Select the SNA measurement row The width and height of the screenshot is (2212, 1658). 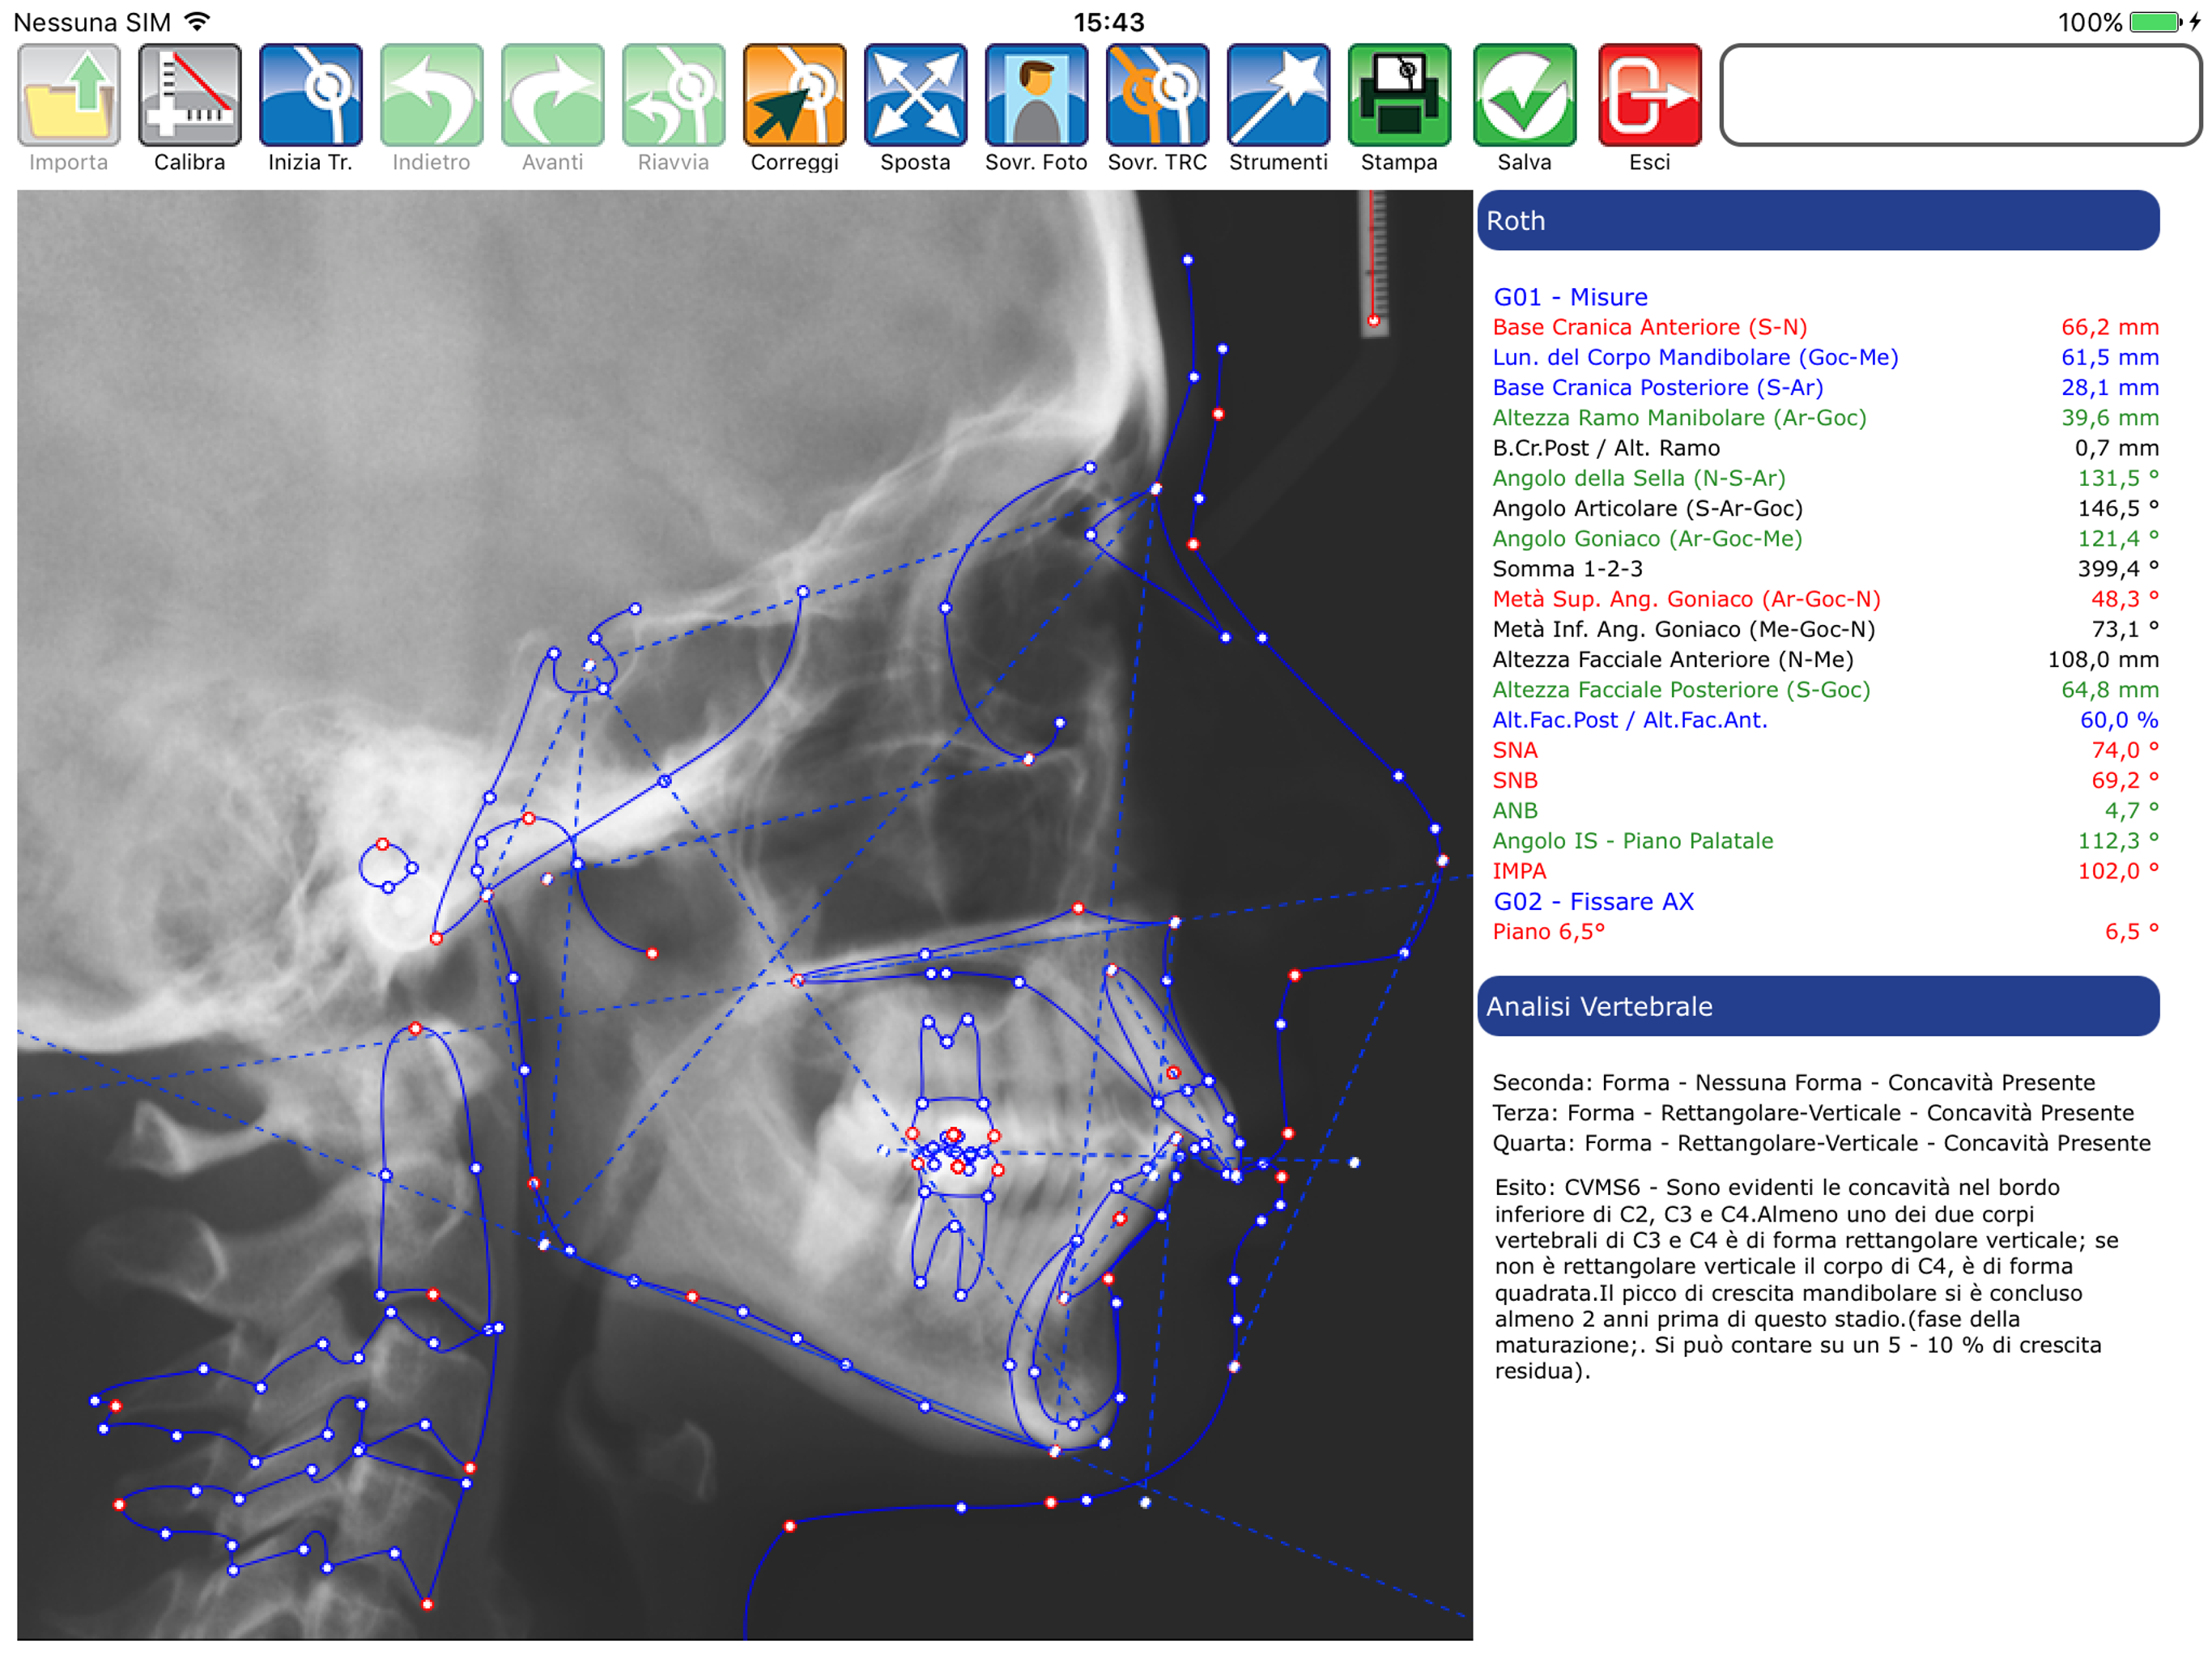[1515, 750]
